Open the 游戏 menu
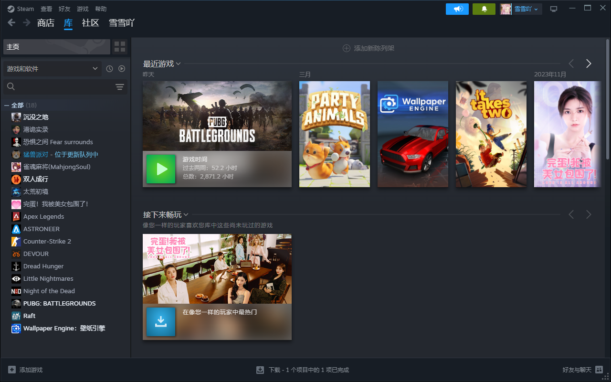The width and height of the screenshot is (611, 382). 83,9
